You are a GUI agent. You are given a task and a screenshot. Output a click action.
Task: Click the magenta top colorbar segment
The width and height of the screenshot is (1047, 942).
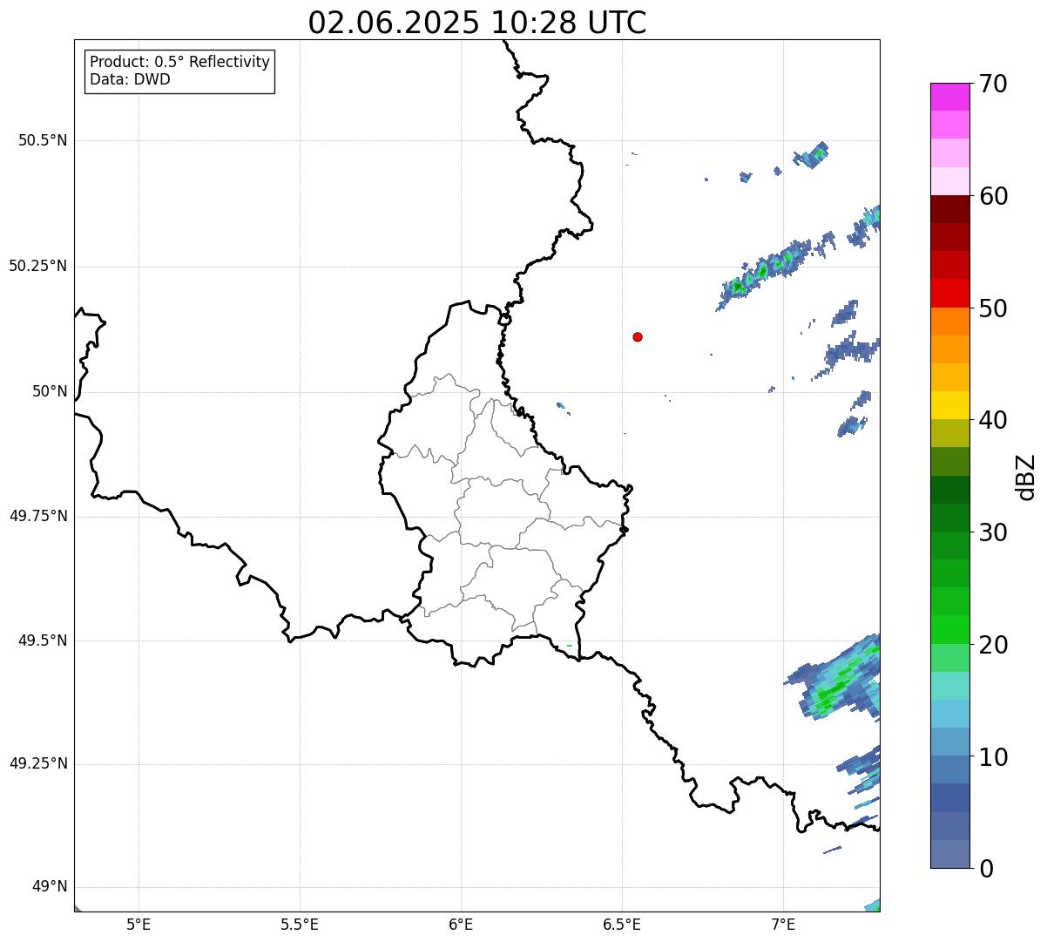(x=949, y=97)
